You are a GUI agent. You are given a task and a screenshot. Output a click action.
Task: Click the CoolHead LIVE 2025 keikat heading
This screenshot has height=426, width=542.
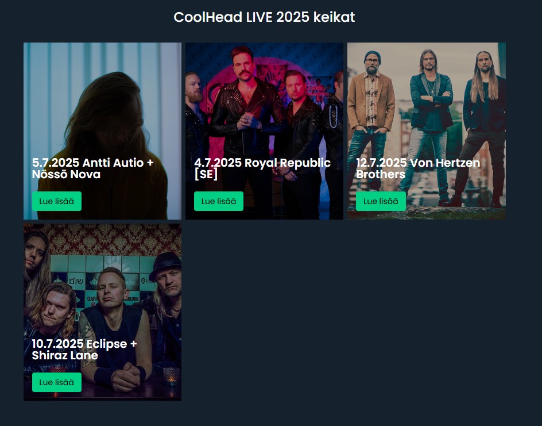(264, 17)
